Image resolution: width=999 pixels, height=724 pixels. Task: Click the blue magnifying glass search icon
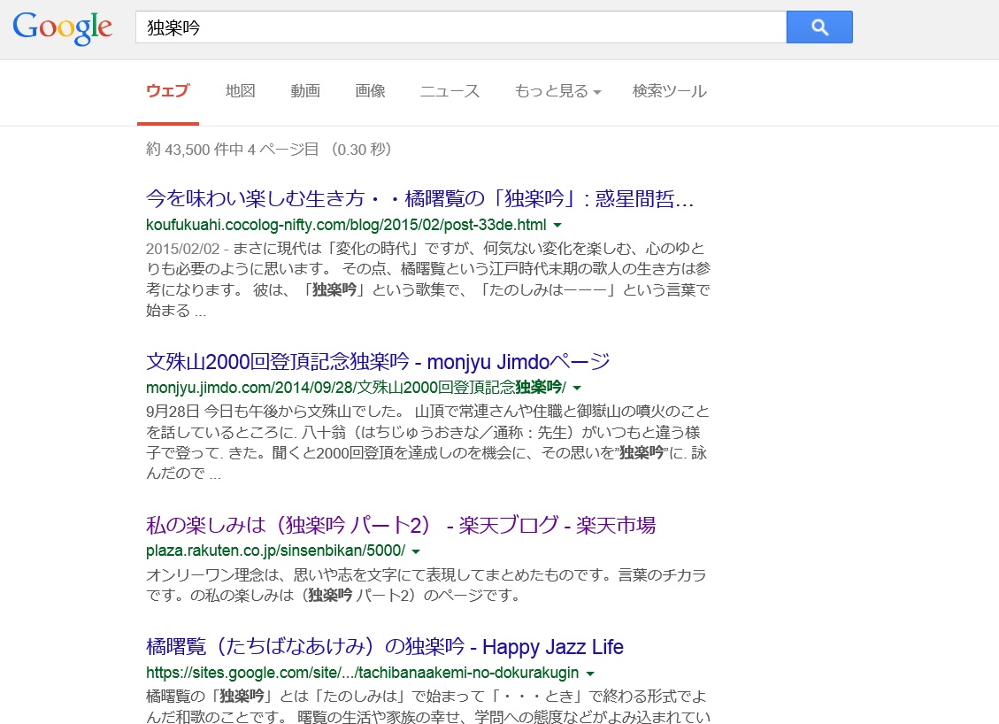(818, 27)
